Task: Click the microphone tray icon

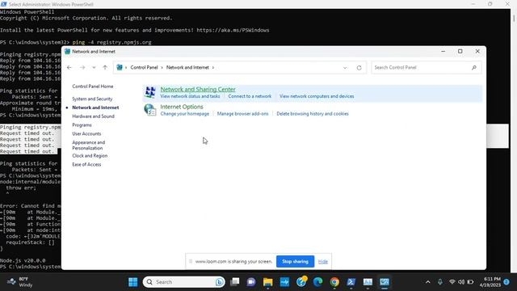Action: click(x=440, y=282)
